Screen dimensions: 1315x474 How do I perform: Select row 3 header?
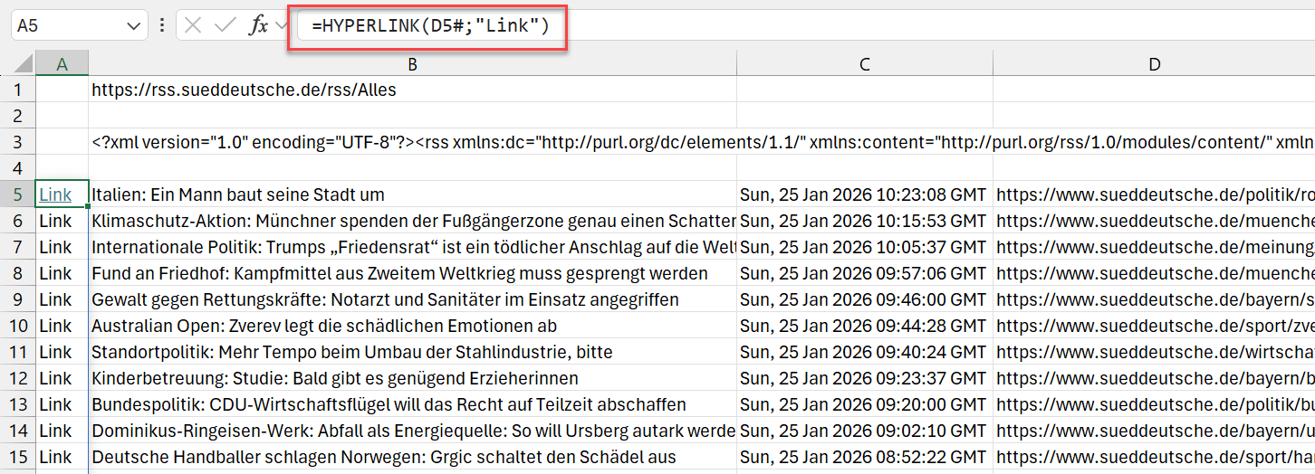point(17,142)
